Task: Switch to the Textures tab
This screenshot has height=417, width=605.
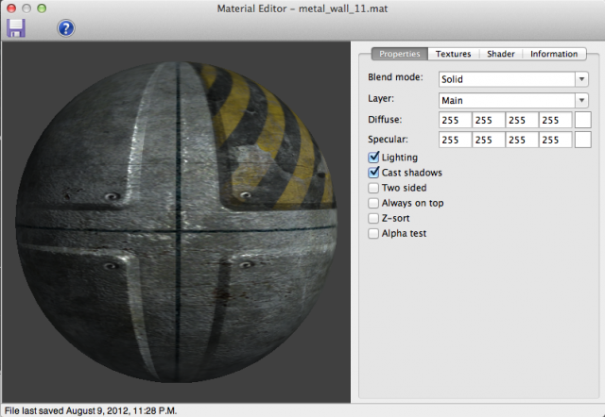Action: (x=453, y=54)
